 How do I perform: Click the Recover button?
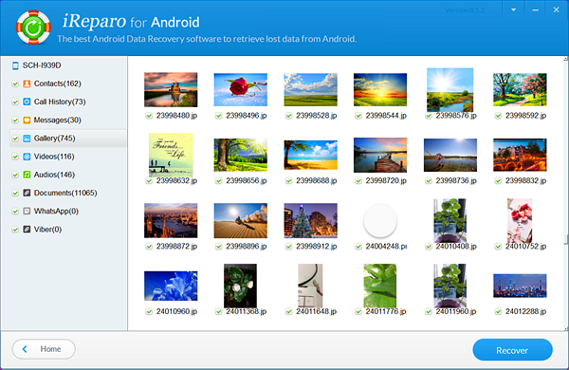512,350
